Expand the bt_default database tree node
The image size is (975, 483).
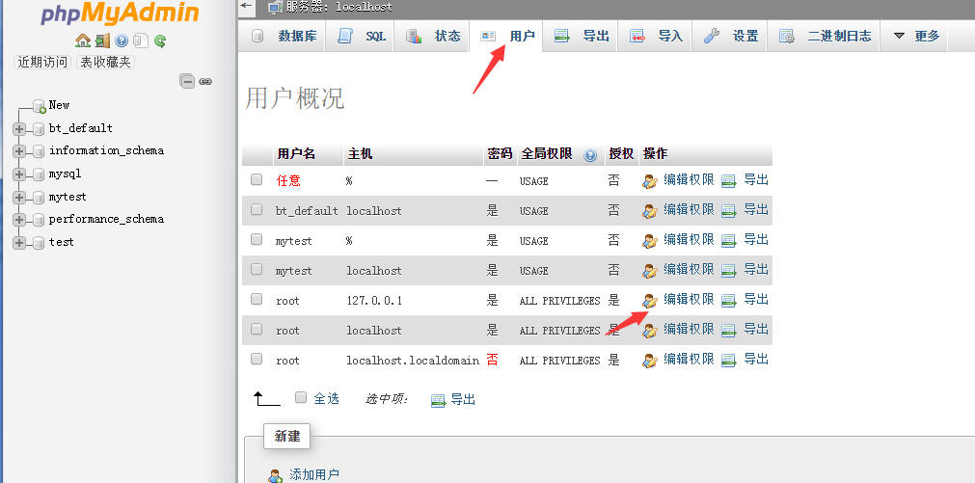19,129
